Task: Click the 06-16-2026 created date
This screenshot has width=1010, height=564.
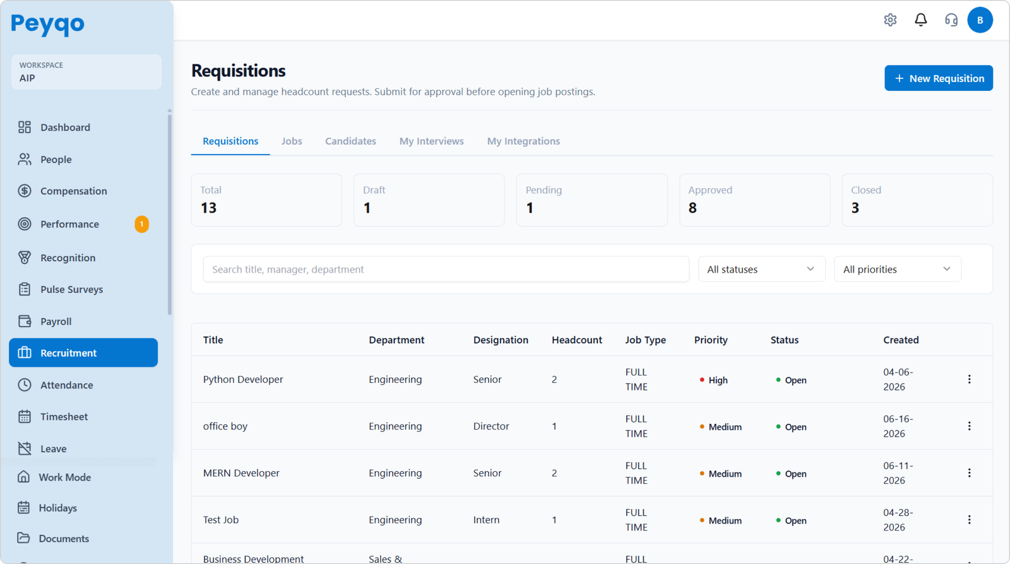Action: (x=898, y=426)
